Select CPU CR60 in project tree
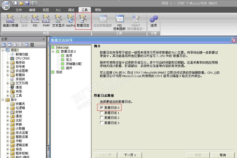This screenshot has height=158, width=237. click(x=23, y=59)
